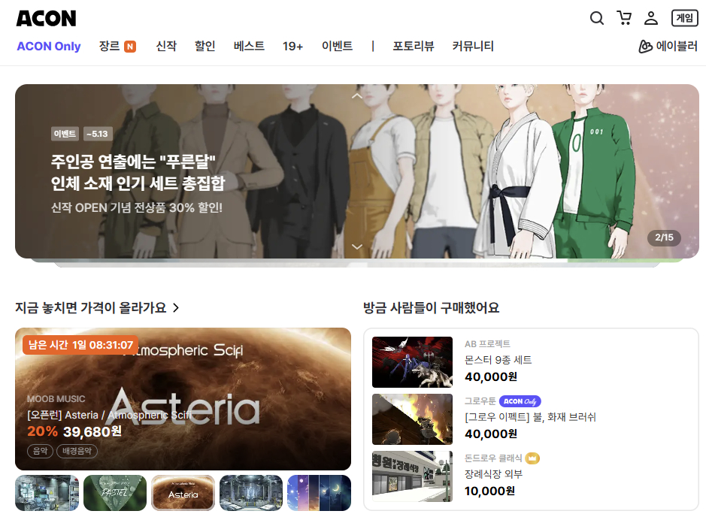
Task: Show the next banner slide via down chevron
Action: [356, 246]
